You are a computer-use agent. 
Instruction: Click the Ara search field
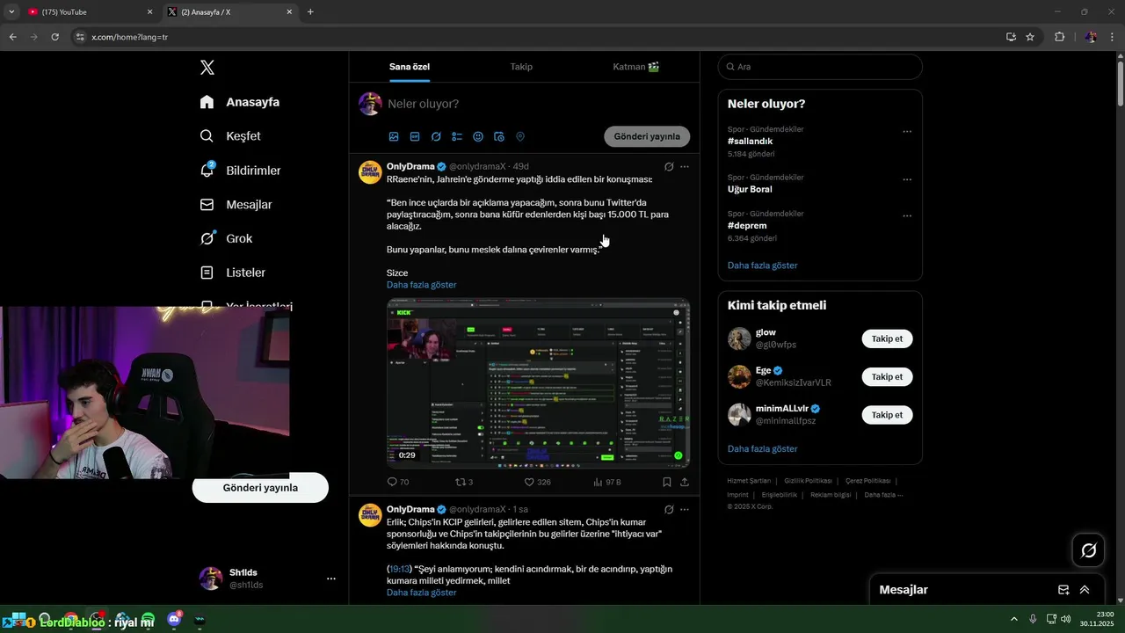click(820, 67)
